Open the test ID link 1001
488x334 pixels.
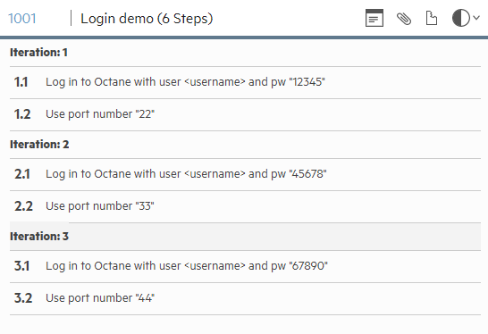pyautogui.click(x=22, y=19)
